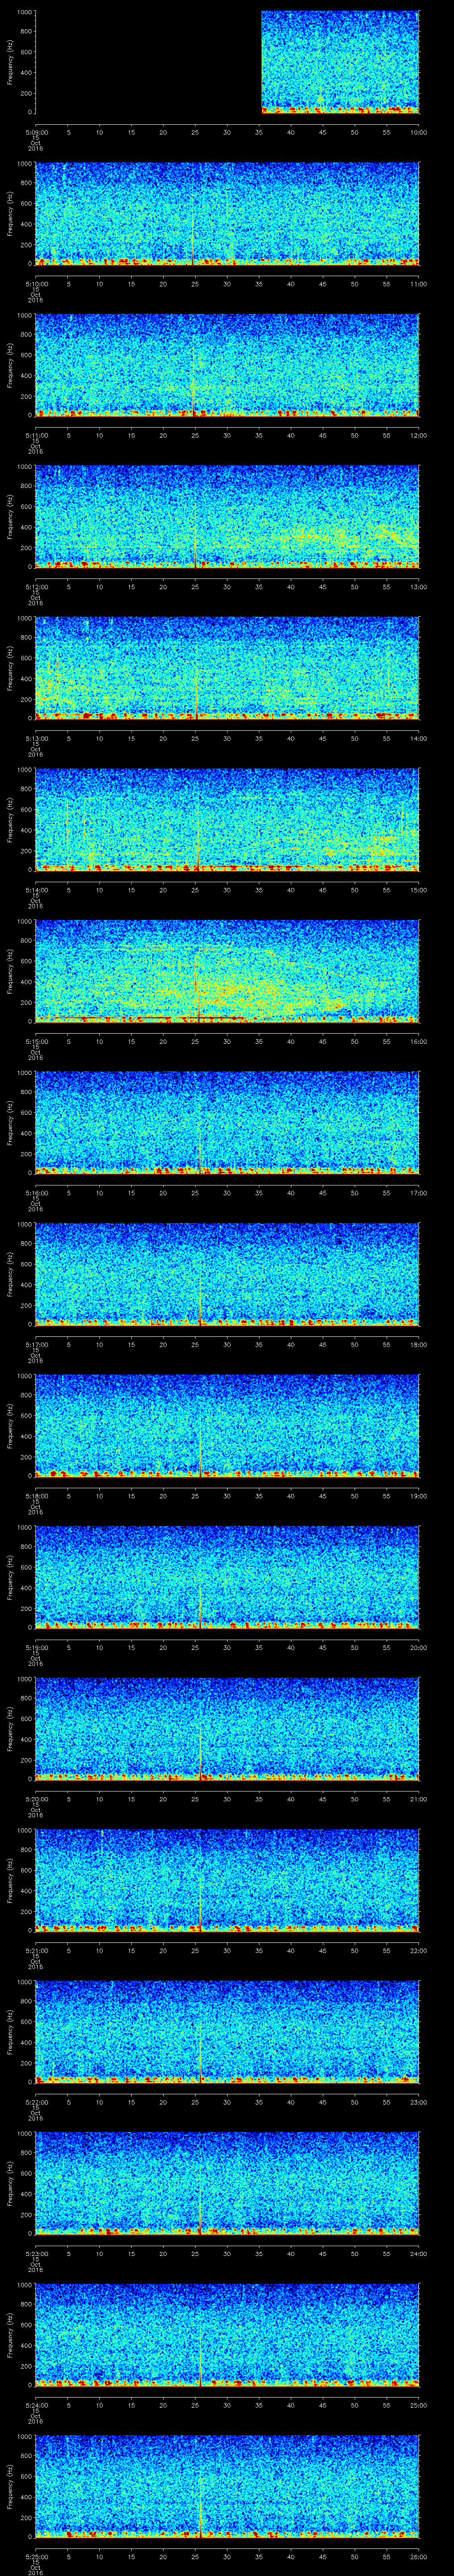Screen dimensions: 454x2576
Task: Click the spectrogram panel for 5:18:00 to 19:00
Action: (x=227, y=1426)
